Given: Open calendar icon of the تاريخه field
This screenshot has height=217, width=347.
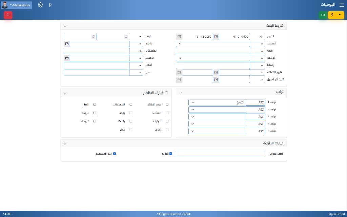Looking at the screenshot, I should [67, 44].
